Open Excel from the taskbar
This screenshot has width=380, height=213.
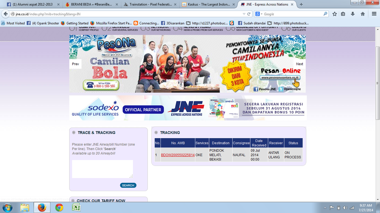pos(76,208)
